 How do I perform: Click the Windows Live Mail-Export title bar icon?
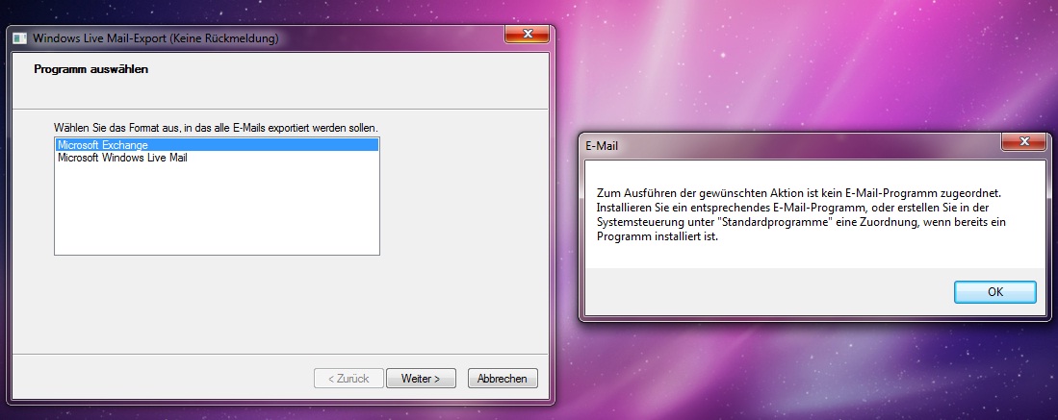coord(20,39)
